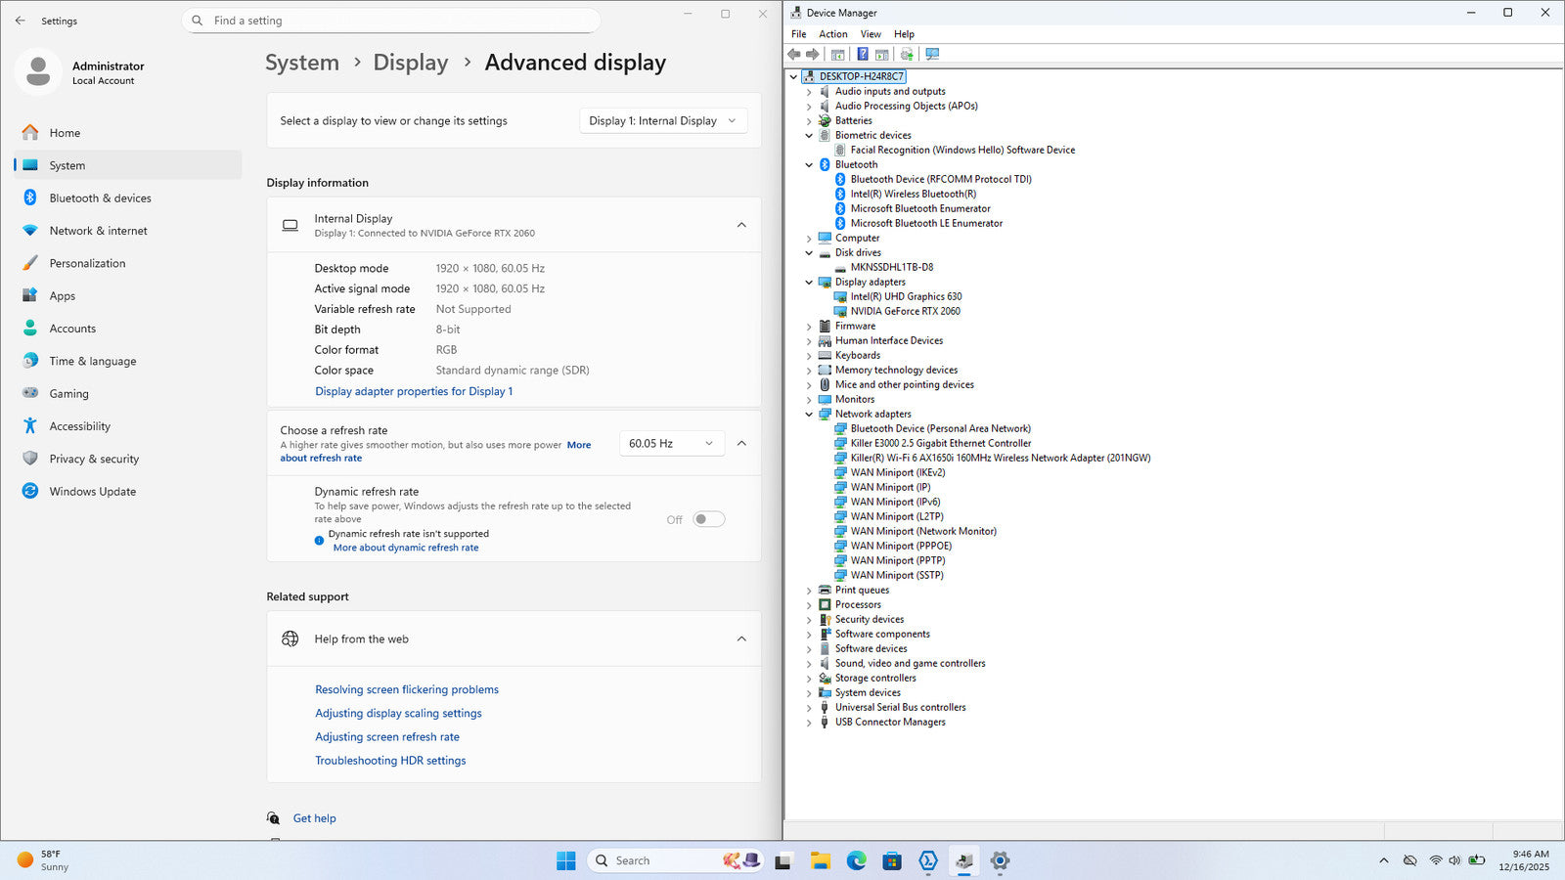Collapse the Network adapters node
This screenshot has width=1565, height=880.
pos(809,415)
